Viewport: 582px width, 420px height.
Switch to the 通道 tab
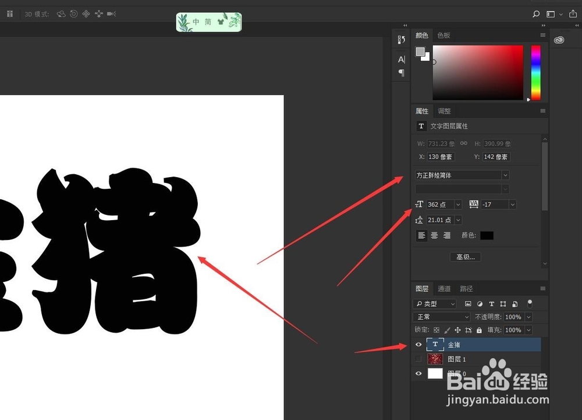(443, 288)
